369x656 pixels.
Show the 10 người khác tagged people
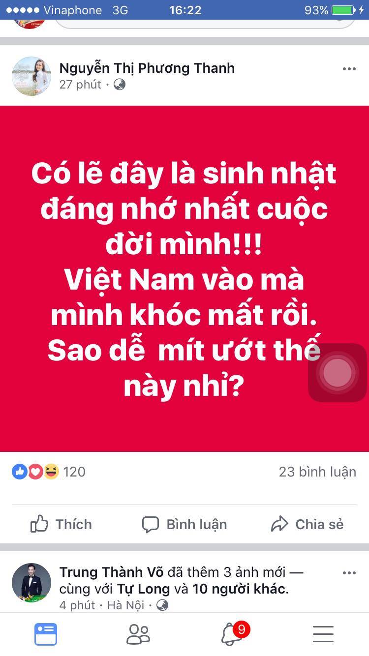click(239, 589)
